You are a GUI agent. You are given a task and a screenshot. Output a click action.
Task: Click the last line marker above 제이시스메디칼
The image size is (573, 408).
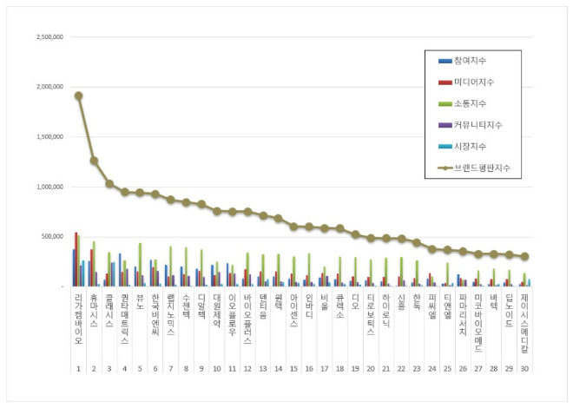[x=525, y=256]
